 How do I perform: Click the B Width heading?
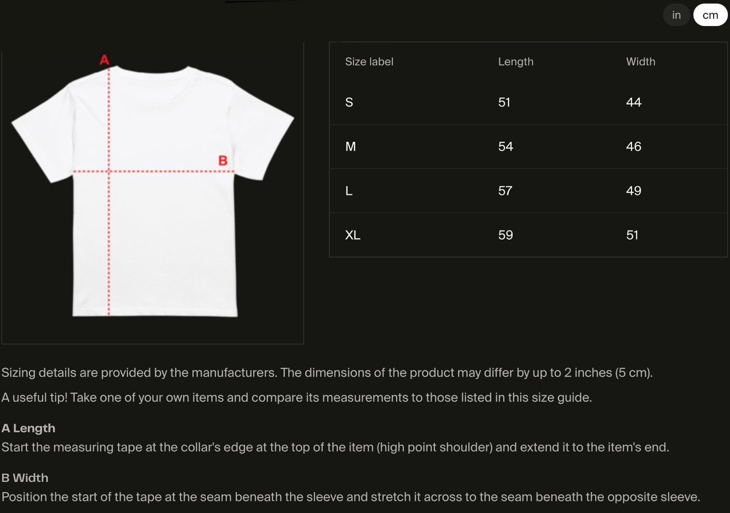click(x=25, y=478)
